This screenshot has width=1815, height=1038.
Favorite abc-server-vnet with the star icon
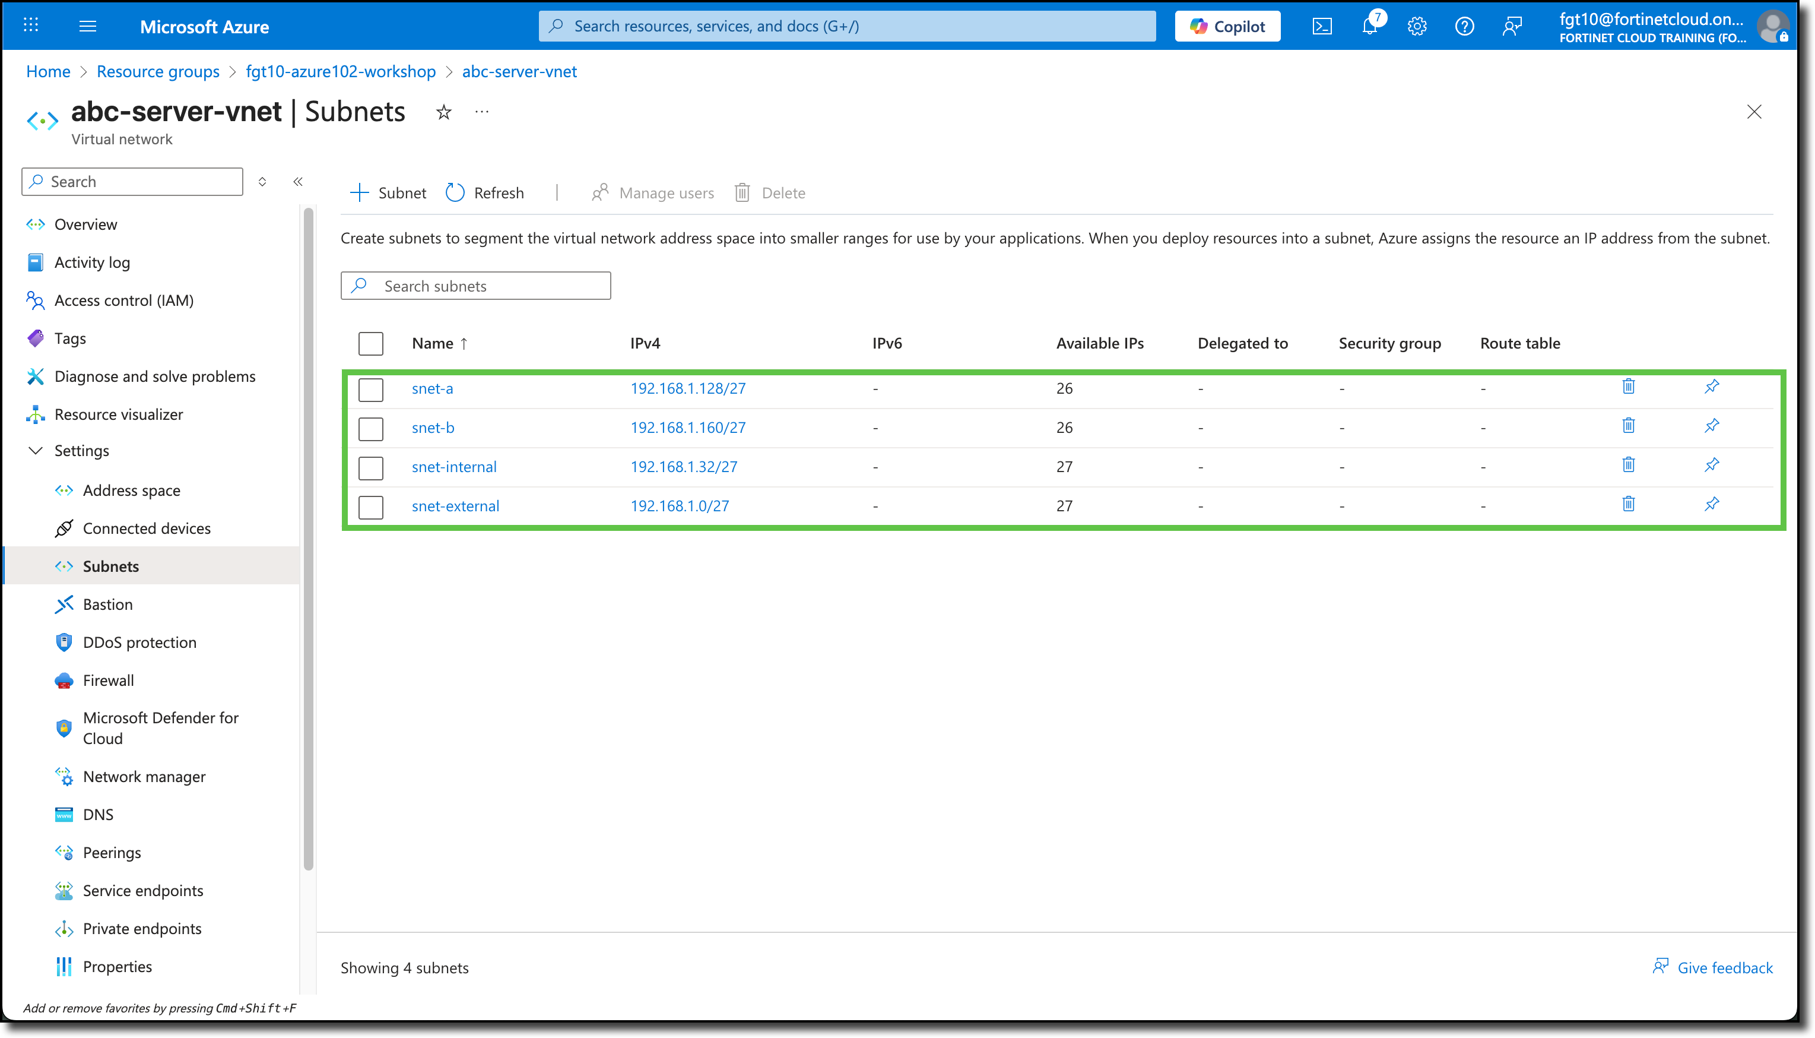click(443, 112)
